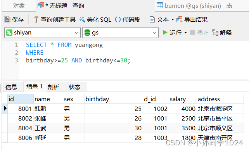Open the Run (运行) dropdown arrow
Image resolution: width=249 pixels, height=150 pixels.
point(185,33)
